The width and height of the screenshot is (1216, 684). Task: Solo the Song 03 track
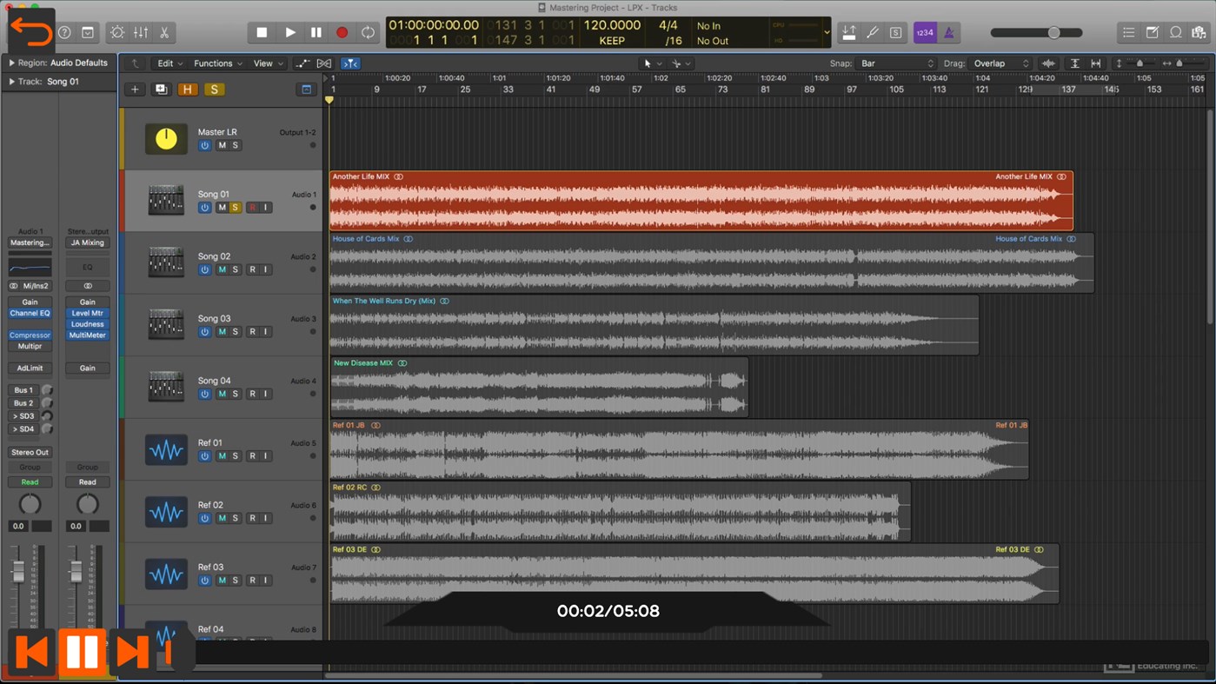[x=235, y=332]
